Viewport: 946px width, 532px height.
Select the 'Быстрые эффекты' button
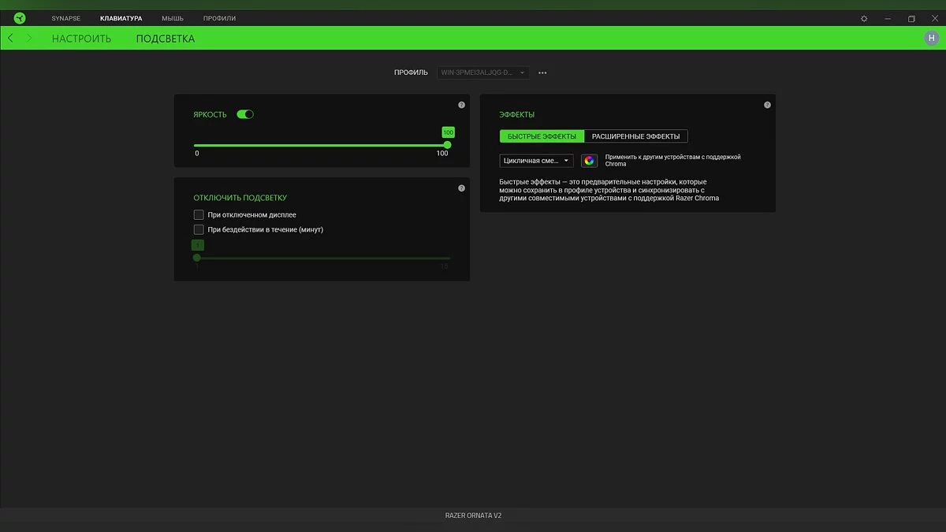click(x=542, y=136)
